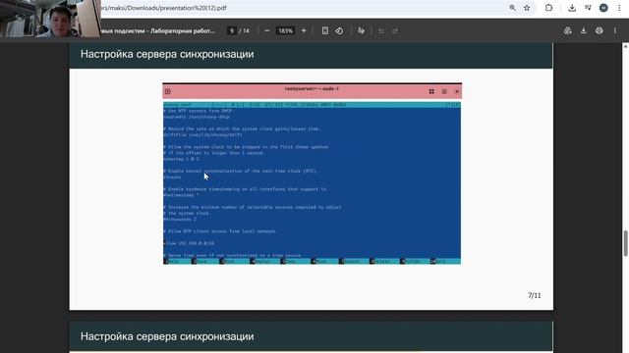Click the PDF title 'Лабораторная работ...'
Screen dimensions: 629x353
point(183,30)
